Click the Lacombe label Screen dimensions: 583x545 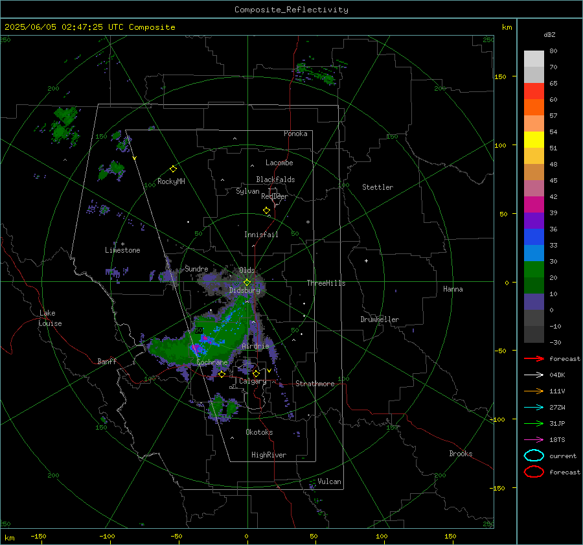click(279, 163)
